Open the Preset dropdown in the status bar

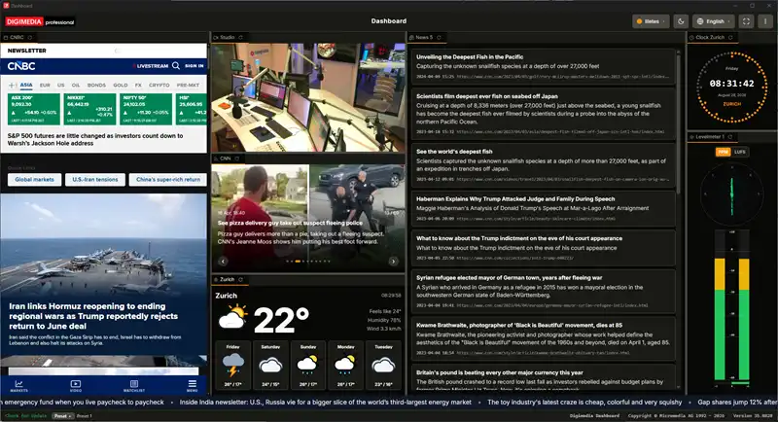click(62, 416)
